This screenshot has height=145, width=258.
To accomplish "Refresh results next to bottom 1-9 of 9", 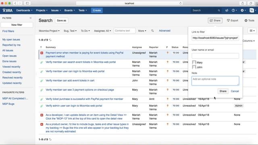I will click(50, 139).
